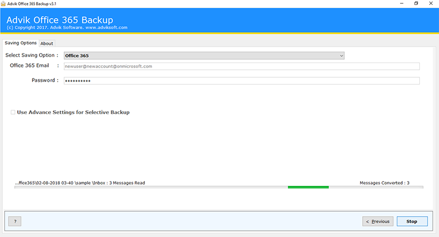Click the 'Advik Office 365 Backup' header title
This screenshot has height=237, width=439.
coord(60,20)
